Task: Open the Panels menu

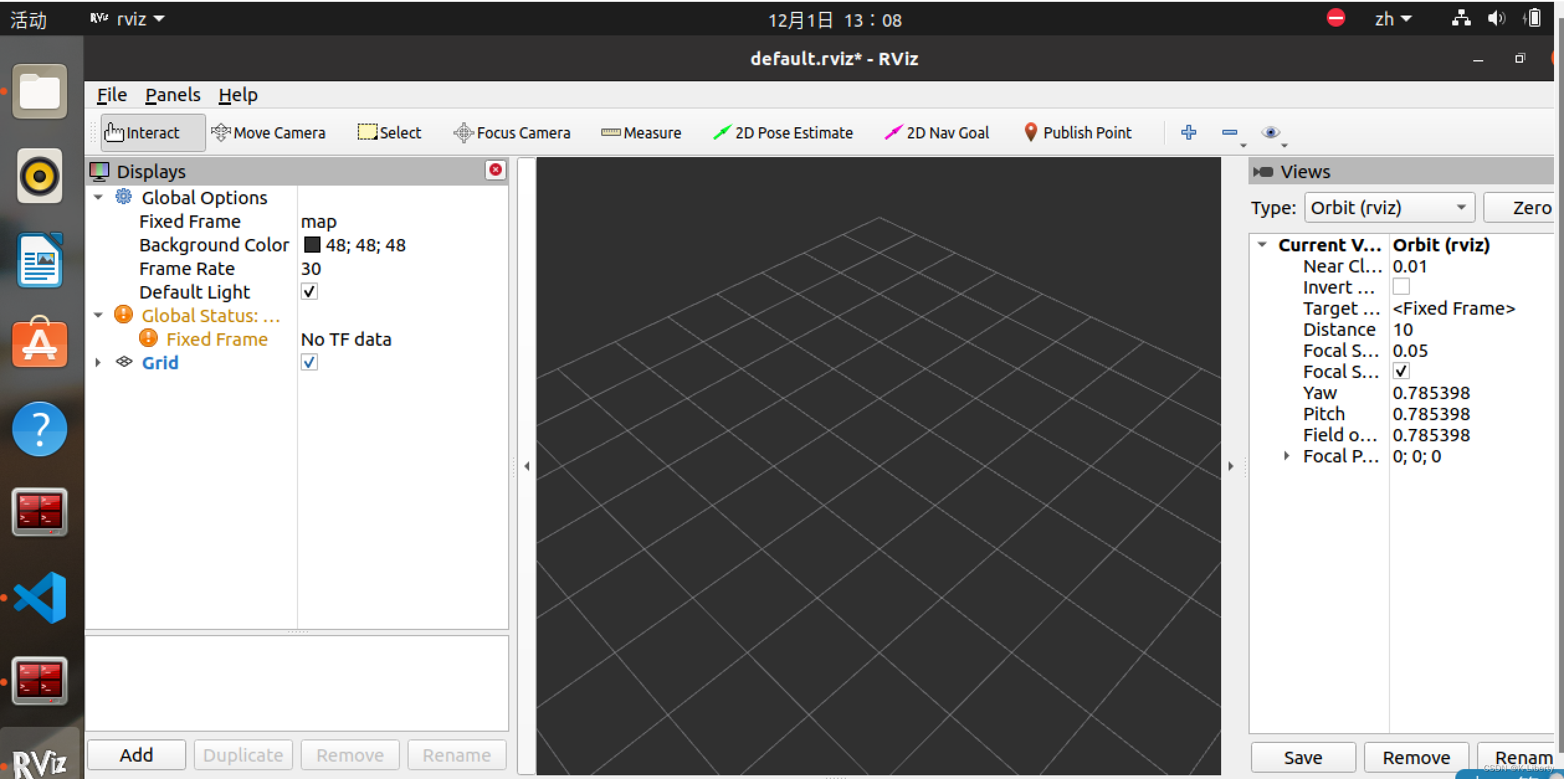Action: click(x=173, y=95)
